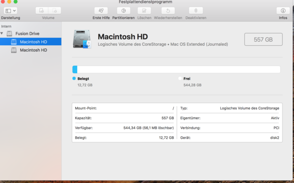Click the Verbindung PCI value
Image resolution: width=294 pixels, height=183 pixels.
(277, 128)
